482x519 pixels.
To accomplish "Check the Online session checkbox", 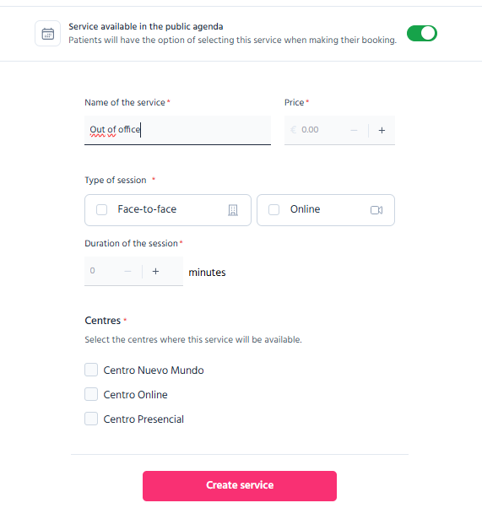I will click(x=273, y=209).
